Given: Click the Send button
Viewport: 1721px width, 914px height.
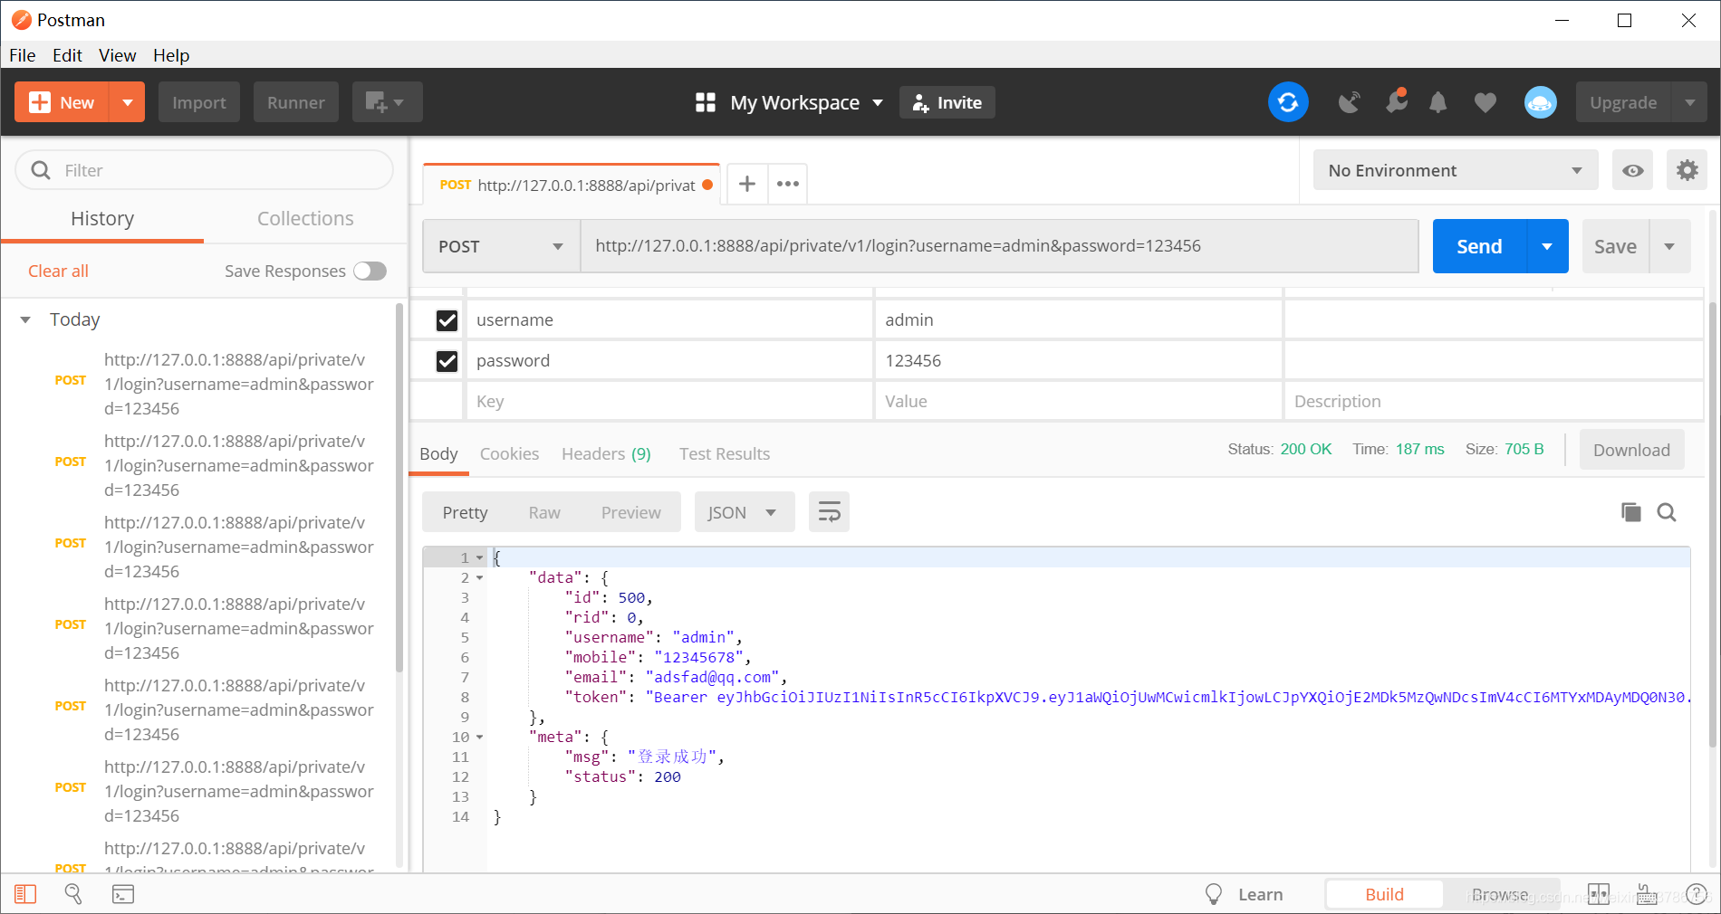Looking at the screenshot, I should (x=1479, y=246).
